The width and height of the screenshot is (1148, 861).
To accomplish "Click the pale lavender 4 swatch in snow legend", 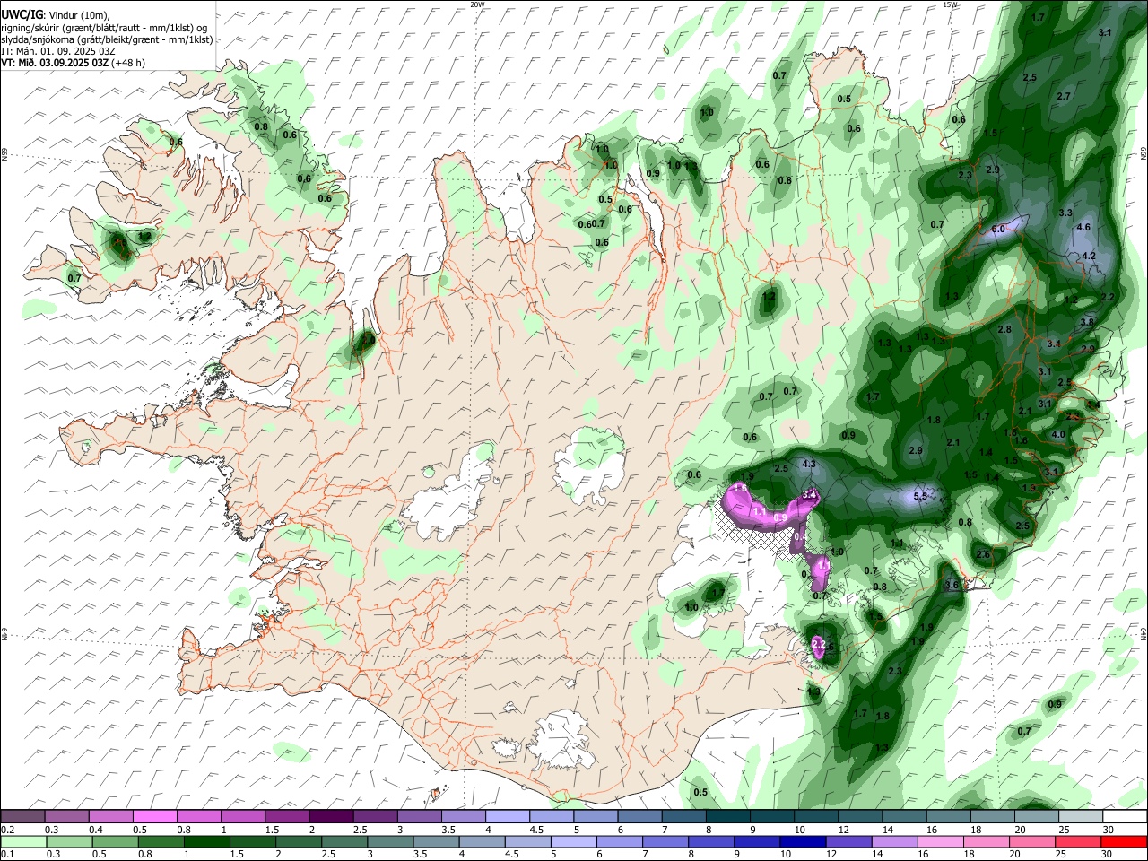I will point(507,816).
